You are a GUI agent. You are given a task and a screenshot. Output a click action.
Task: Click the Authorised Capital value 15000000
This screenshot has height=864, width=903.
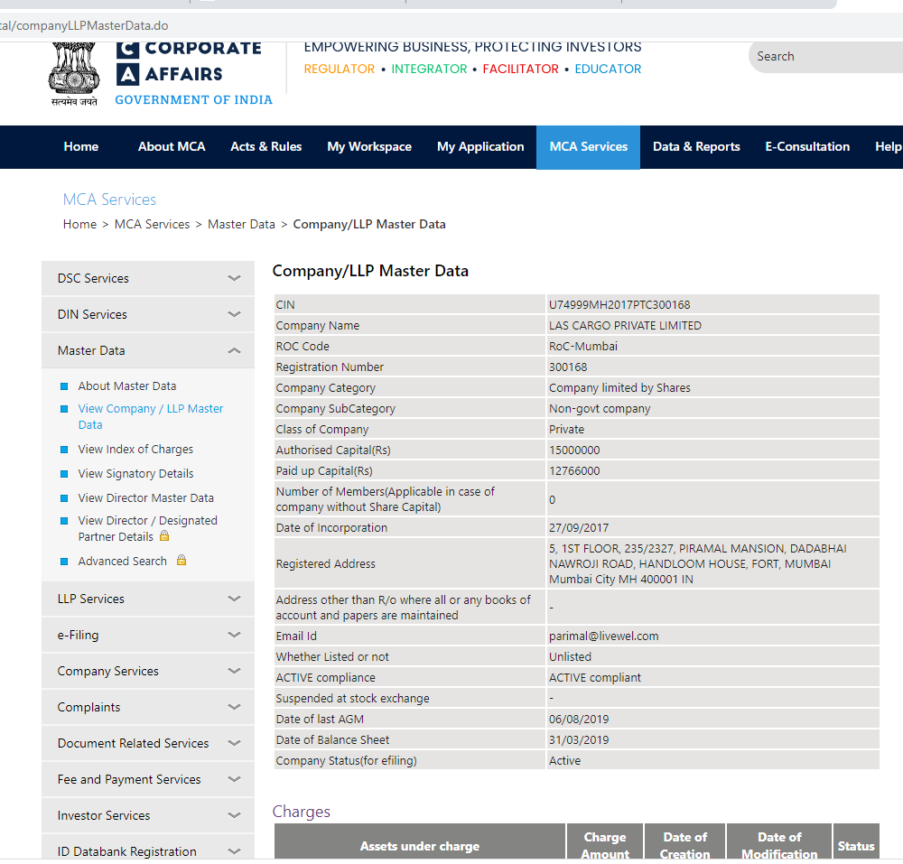[574, 451]
